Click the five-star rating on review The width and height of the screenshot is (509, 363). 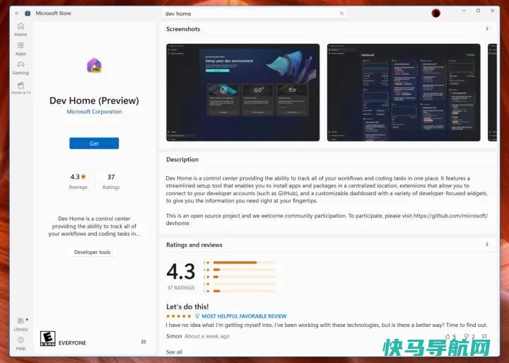[179, 316]
